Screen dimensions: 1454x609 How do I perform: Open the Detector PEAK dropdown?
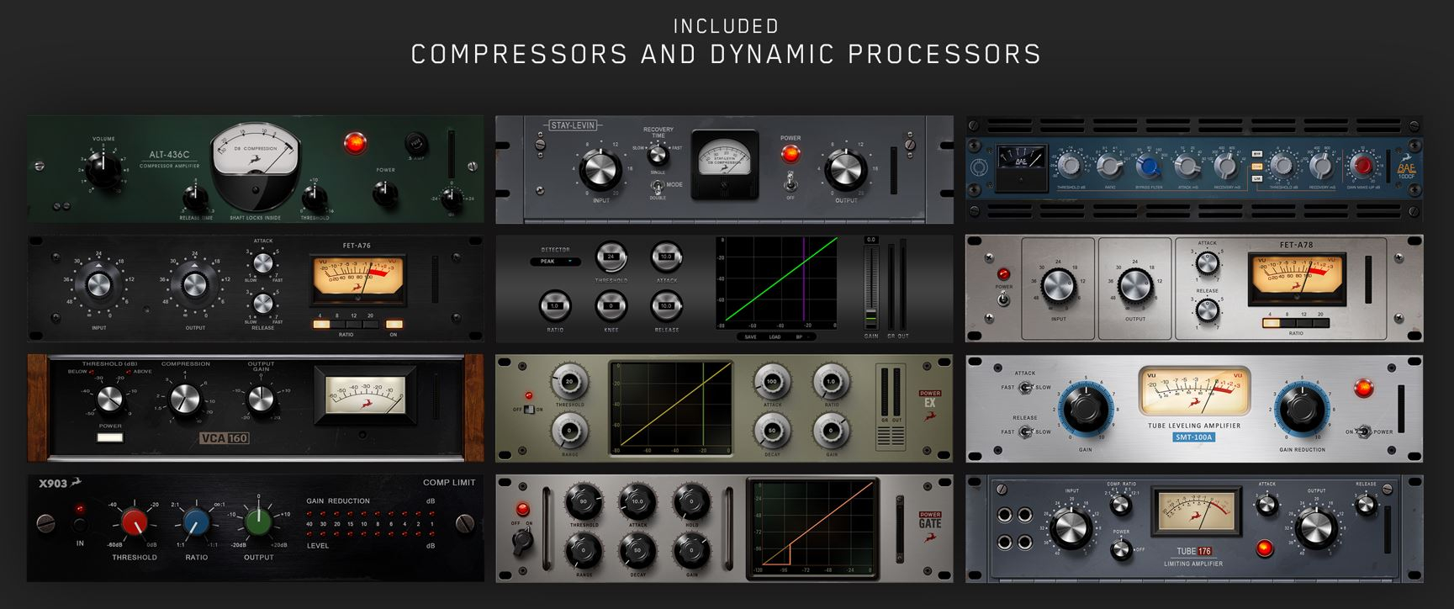[556, 262]
